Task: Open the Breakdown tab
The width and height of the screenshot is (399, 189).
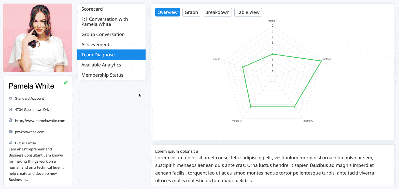Action: pyautogui.click(x=217, y=12)
